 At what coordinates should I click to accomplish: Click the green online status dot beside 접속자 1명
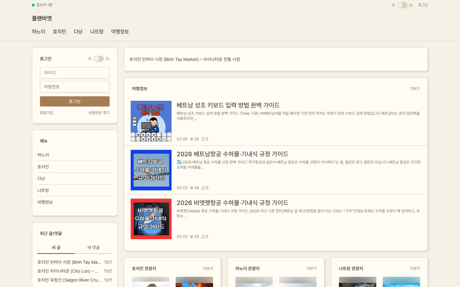point(33,5)
